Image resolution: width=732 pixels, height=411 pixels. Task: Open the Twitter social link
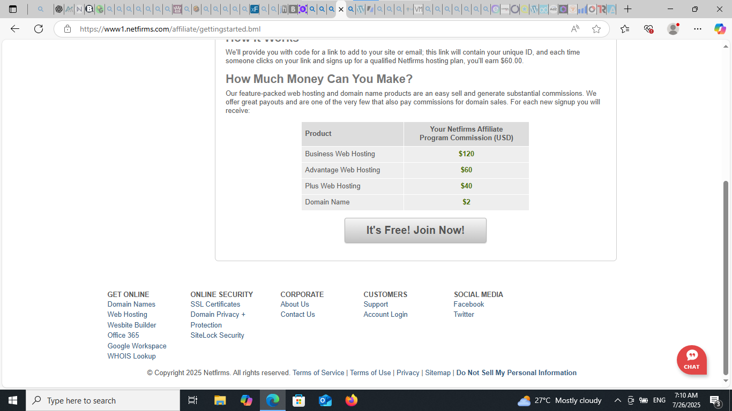(x=464, y=315)
